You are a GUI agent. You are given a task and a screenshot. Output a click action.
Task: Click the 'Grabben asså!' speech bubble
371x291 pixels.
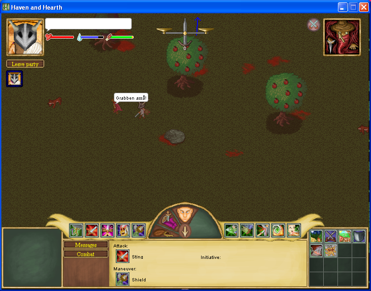pyautogui.click(x=131, y=98)
